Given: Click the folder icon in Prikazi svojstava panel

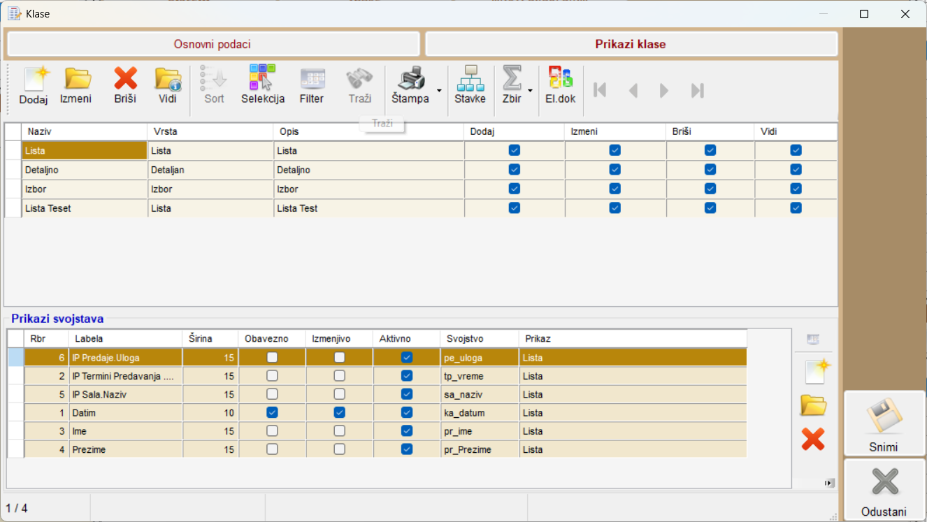Looking at the screenshot, I should pos(814,405).
